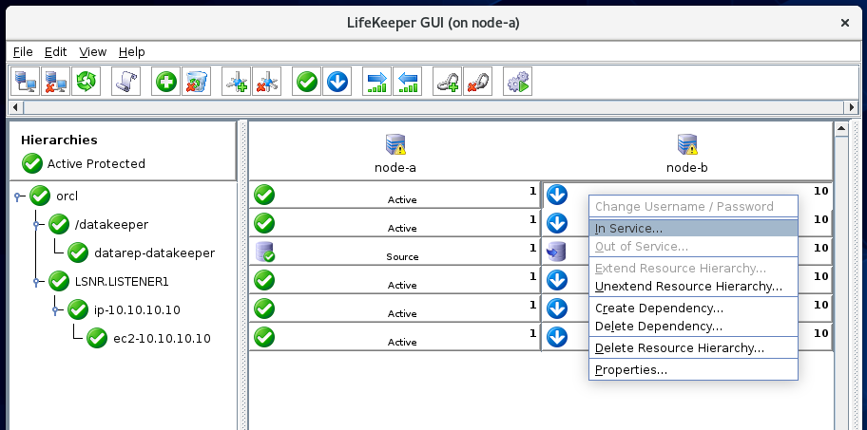Click the Source status cell on node-a
867x430 pixels.
(x=395, y=252)
